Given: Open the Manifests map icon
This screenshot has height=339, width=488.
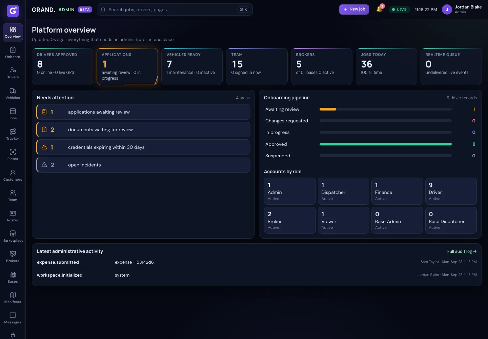Looking at the screenshot, I should coord(13,298).
